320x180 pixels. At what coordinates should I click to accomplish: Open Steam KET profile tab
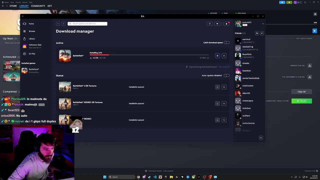(x=50, y=6)
